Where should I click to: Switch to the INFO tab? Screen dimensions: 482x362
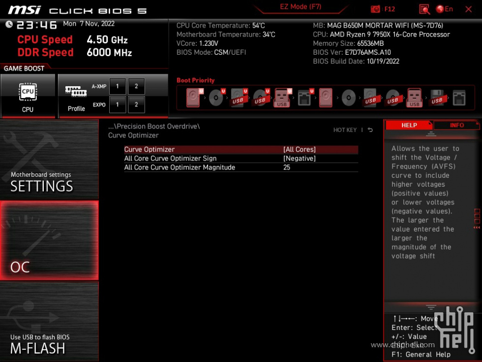coord(457,125)
